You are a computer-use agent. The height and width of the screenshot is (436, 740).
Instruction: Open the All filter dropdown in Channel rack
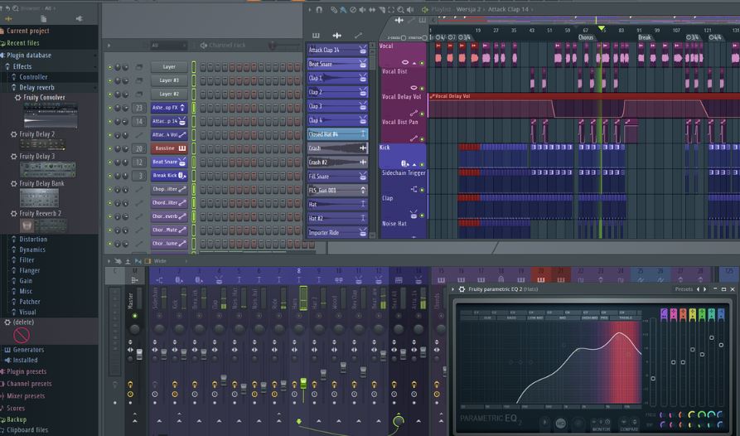(x=168, y=46)
